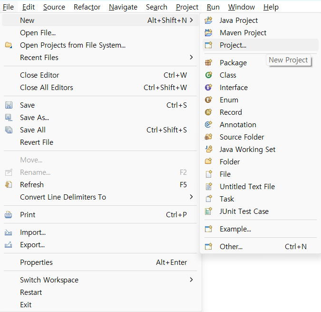Image resolution: width=321 pixels, height=312 pixels.
Task: Click the Save All icon
Action: tap(9, 130)
